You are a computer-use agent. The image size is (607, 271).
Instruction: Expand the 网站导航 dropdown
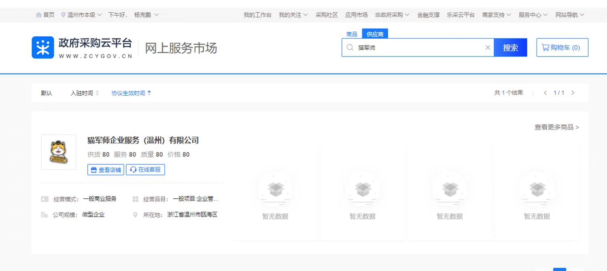click(582, 15)
